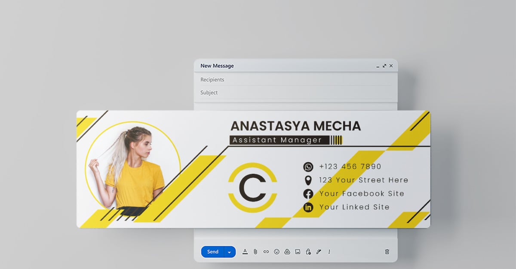
Task: Click the Facebook icon in the signature
Action: (308, 194)
